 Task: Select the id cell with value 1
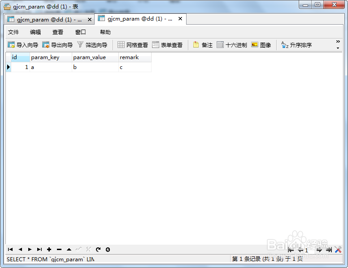21,67
